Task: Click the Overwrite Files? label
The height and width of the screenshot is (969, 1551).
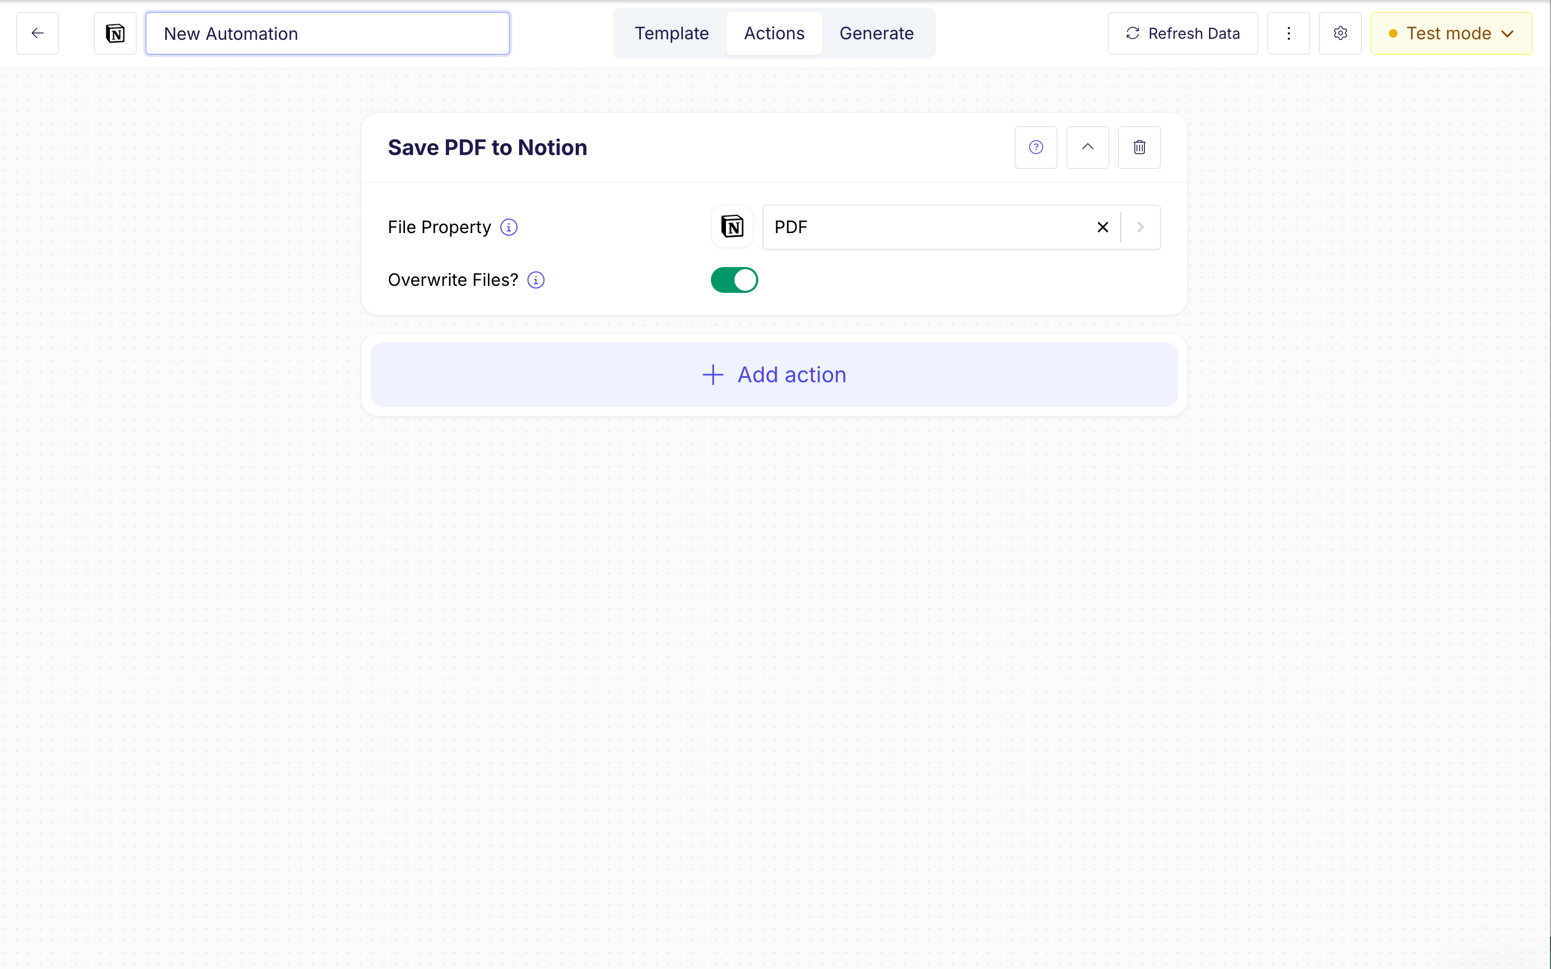Action: tap(453, 280)
